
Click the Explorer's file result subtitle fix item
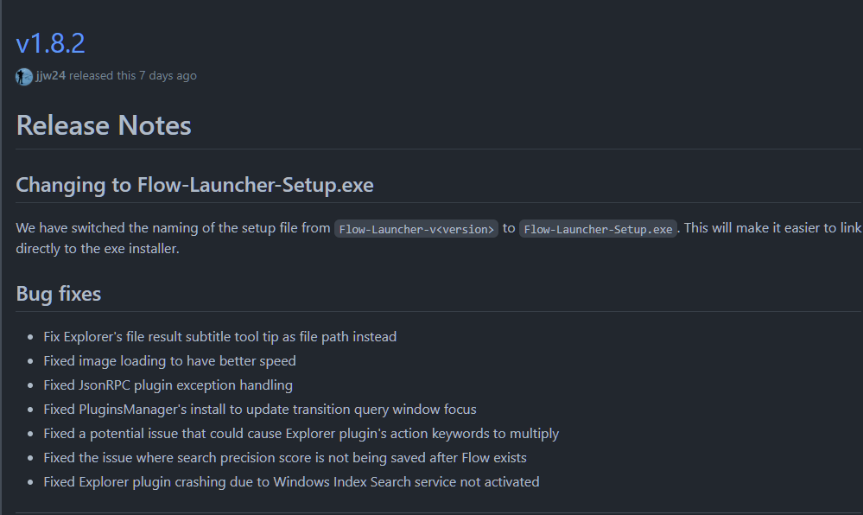click(x=219, y=336)
